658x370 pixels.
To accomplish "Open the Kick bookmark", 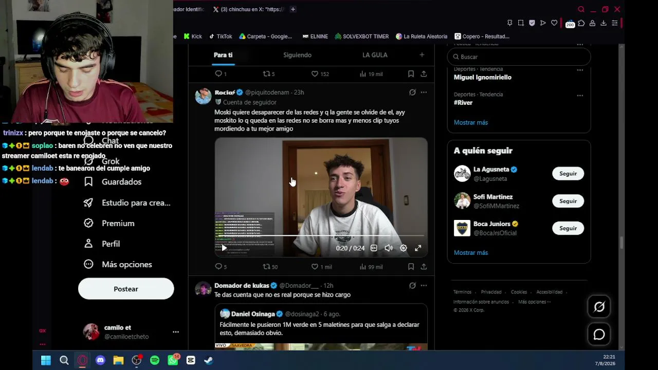I will pos(193,36).
